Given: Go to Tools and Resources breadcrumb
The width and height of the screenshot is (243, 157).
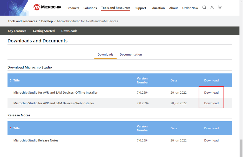Looking at the screenshot, I should tap(22, 21).
